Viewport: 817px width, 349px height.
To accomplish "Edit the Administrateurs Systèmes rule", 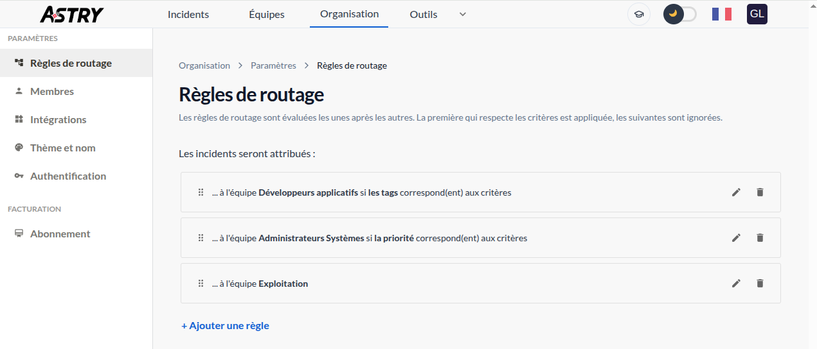I will click(737, 237).
